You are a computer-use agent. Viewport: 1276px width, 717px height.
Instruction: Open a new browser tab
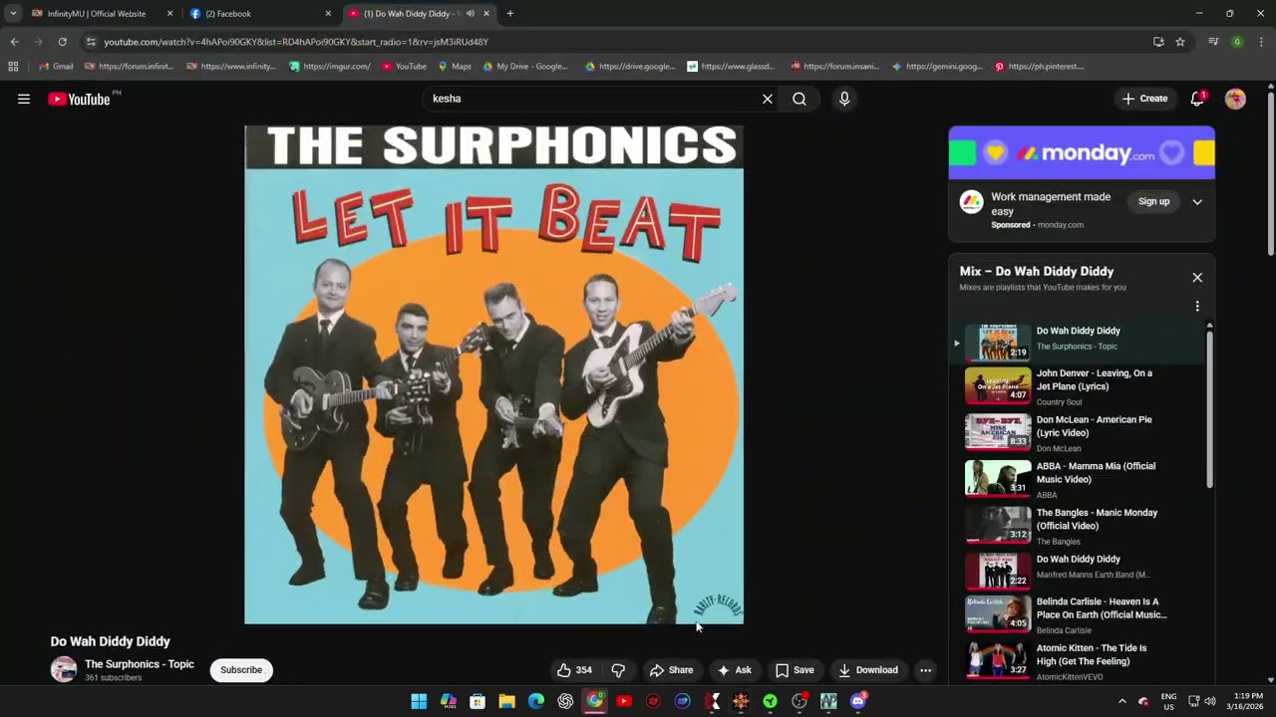(x=510, y=14)
